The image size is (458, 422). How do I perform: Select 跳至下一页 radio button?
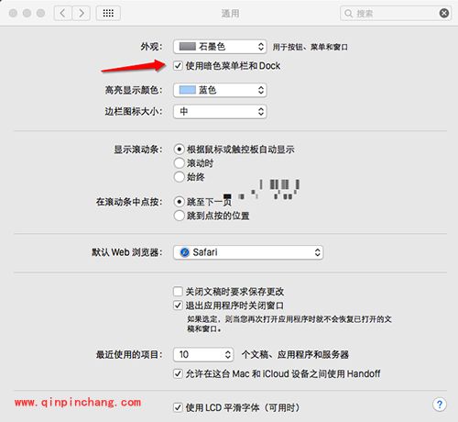[x=179, y=202]
